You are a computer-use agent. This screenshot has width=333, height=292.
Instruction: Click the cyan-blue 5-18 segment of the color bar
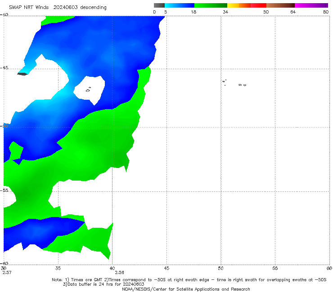(180, 5)
